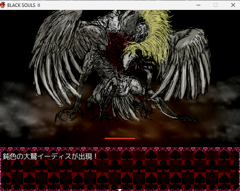Close the BLACK SOULS II window

point(233,5)
